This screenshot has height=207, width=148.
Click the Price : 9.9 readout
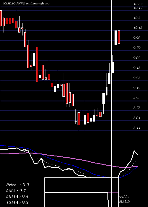tap(17, 185)
